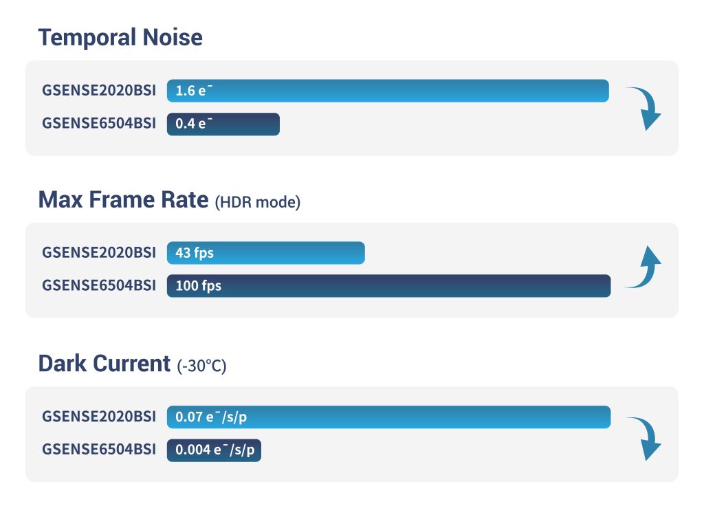Click the downward arrow beside Dark Current bars
Viewport: 704px width, 506px height.
tap(644, 438)
